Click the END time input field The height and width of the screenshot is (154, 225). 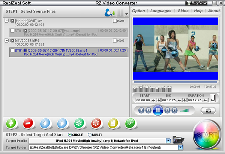(169, 100)
